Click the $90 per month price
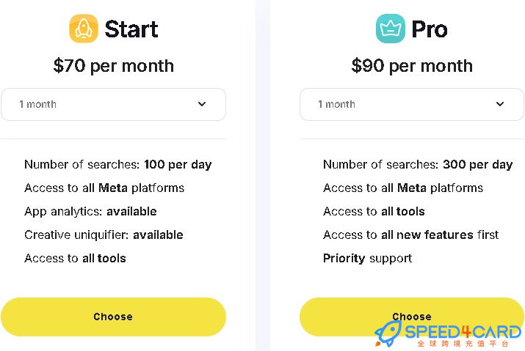 tap(412, 66)
